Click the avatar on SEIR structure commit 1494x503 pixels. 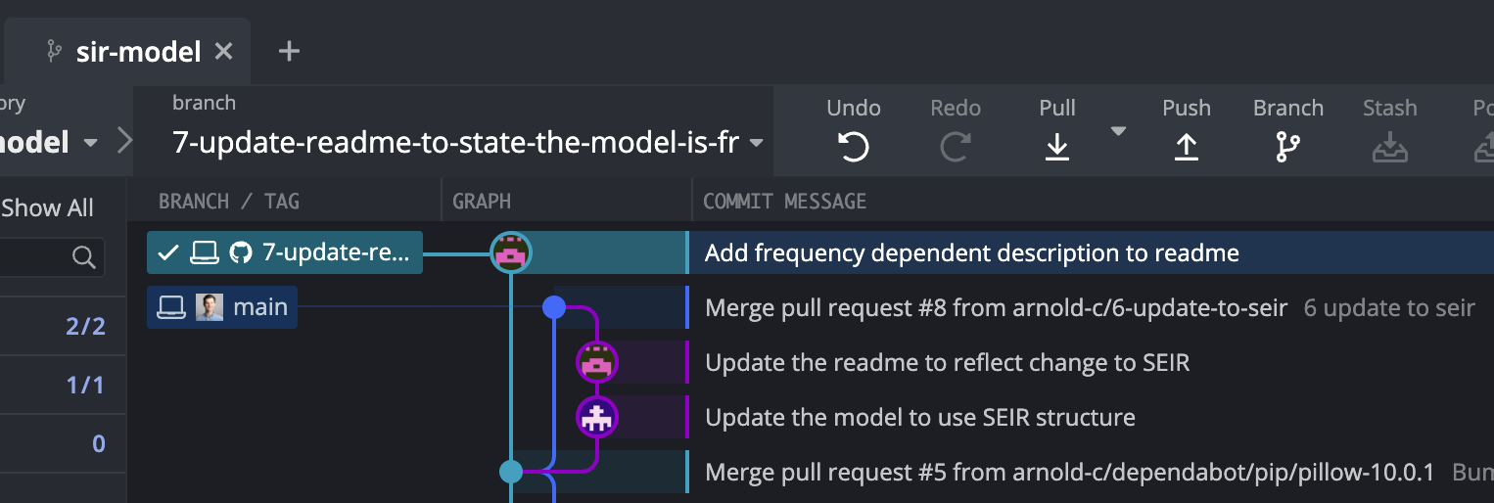[x=596, y=418]
